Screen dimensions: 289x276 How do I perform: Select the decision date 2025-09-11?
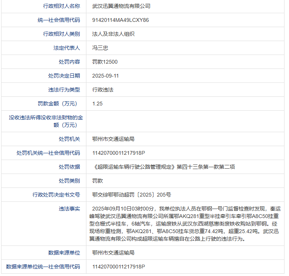[x=105, y=76]
